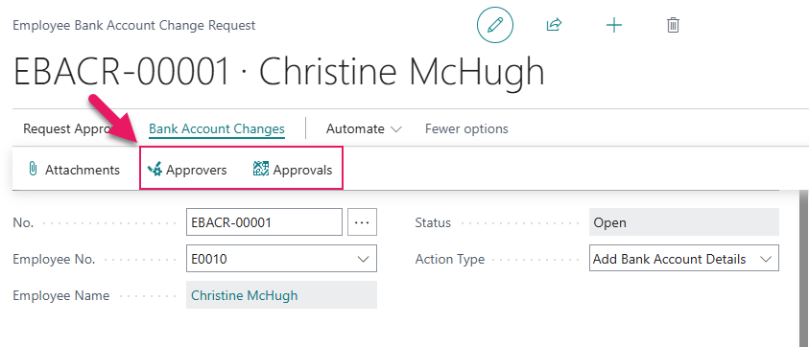The height and width of the screenshot is (347, 809).
Task: Click the share icon
Action: [x=554, y=25]
